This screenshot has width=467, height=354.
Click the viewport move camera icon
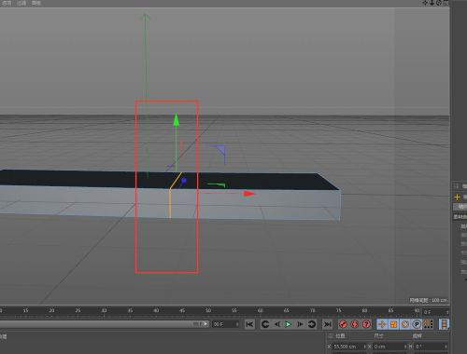425,3
